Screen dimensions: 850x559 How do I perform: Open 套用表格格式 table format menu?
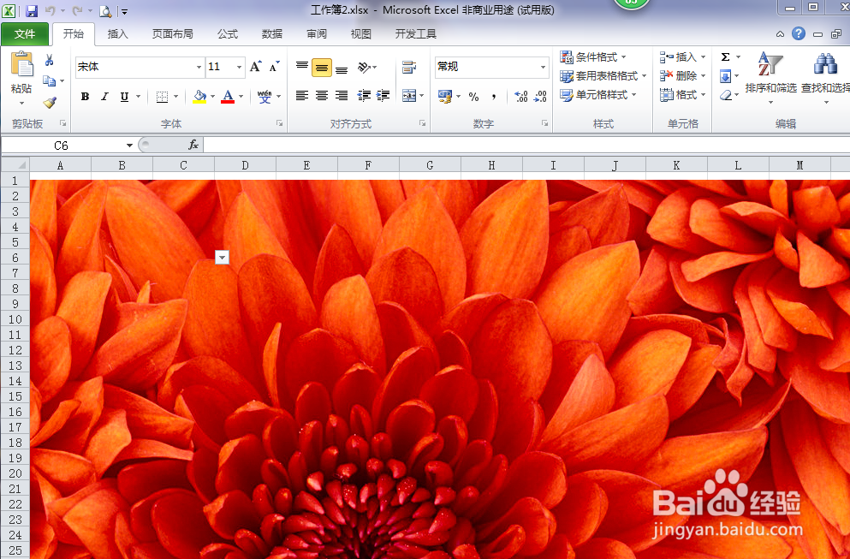pyautogui.click(x=603, y=76)
